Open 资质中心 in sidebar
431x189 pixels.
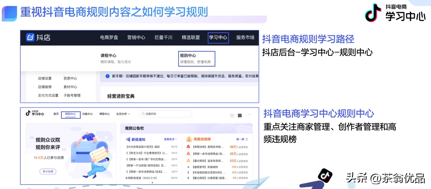[70, 78]
